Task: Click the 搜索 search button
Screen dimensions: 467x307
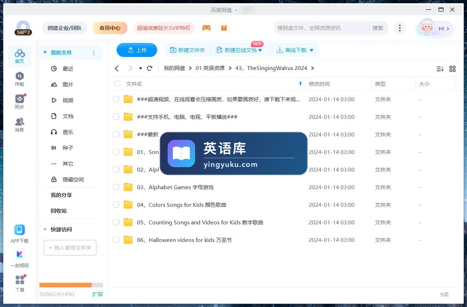Action: click(378, 28)
